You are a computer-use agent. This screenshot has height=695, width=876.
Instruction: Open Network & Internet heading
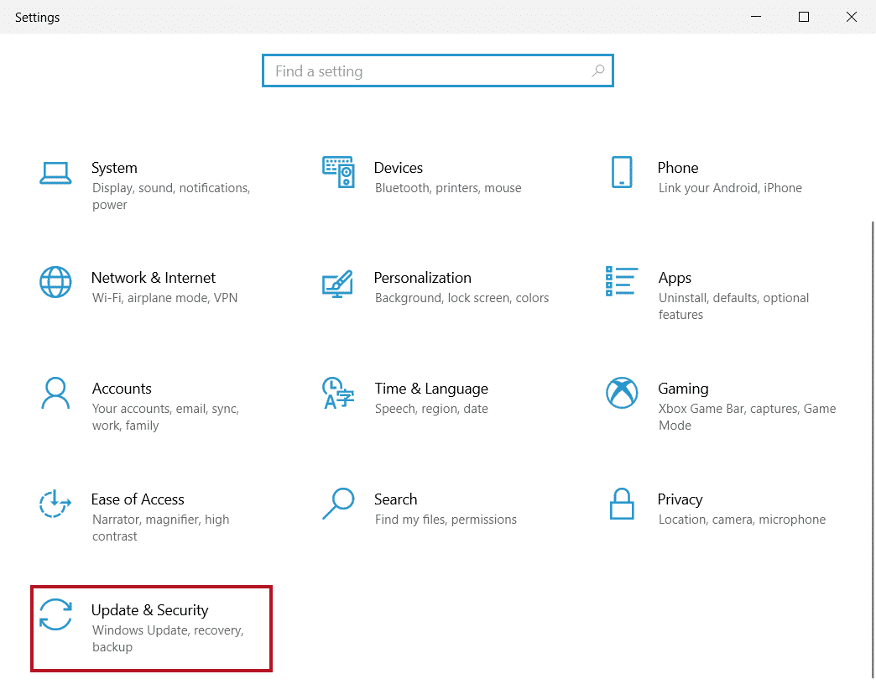[154, 278]
